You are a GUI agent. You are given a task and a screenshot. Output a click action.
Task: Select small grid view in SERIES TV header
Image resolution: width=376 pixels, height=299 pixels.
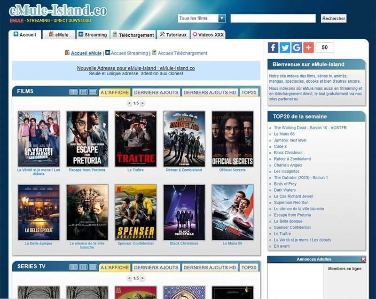coord(73,267)
